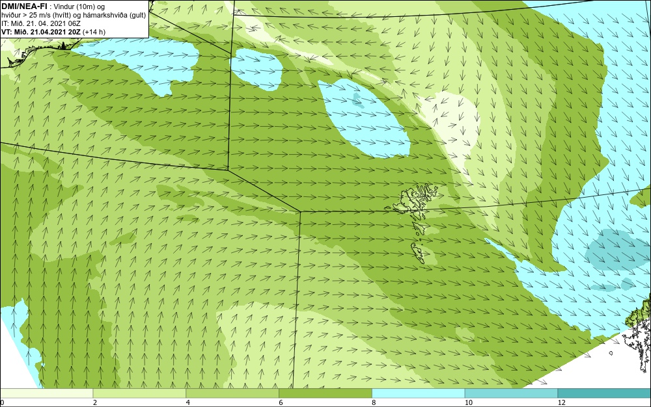This screenshot has height=407, width=651.
Task: Click the DMI/NEA-FI title text
Action: [x=24, y=6]
